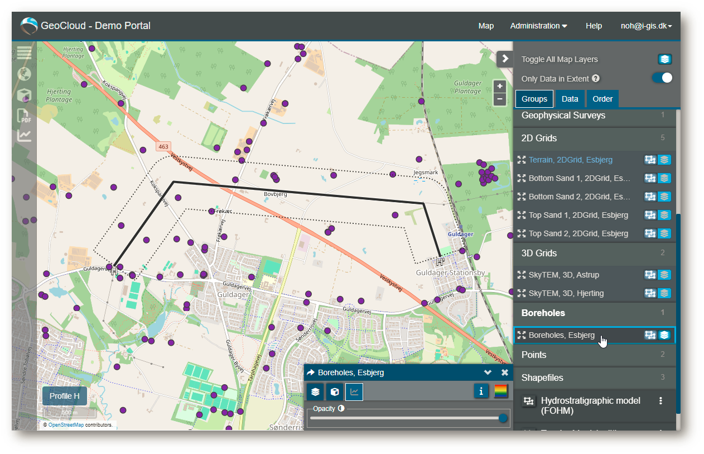Zoom to extent of Terrain, 2DGrid, Esbjerg
The width and height of the screenshot is (704, 454).
coord(522,160)
